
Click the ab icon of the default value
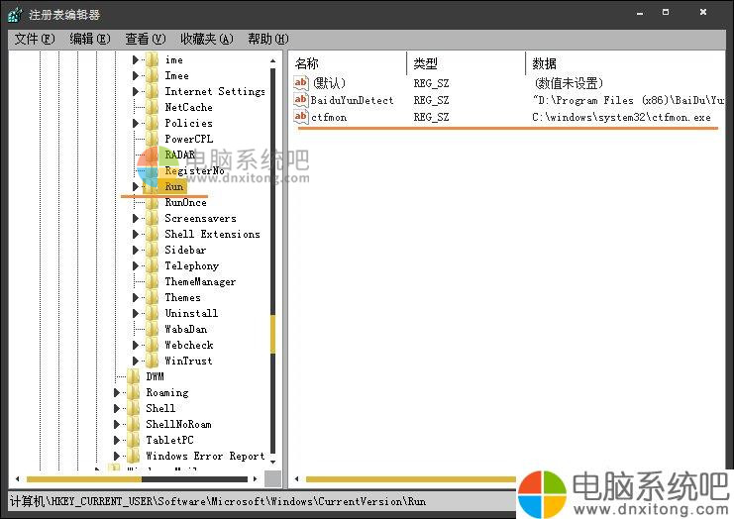[x=302, y=83]
